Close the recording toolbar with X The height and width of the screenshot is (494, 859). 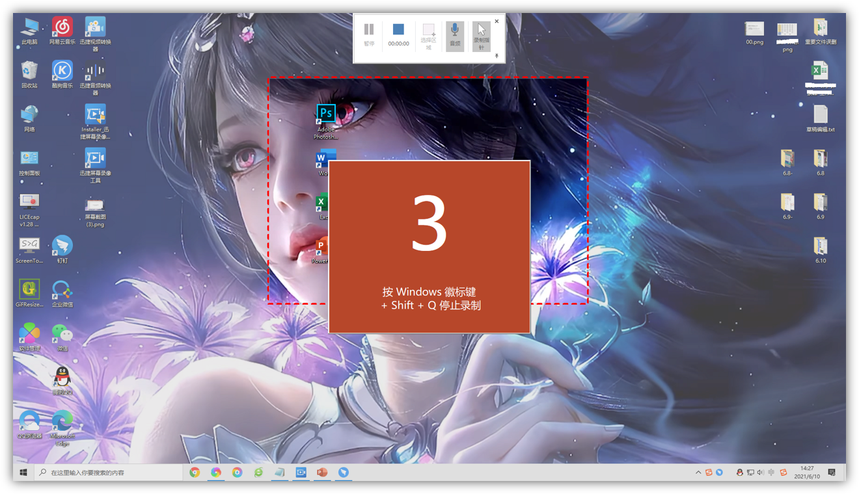point(497,21)
